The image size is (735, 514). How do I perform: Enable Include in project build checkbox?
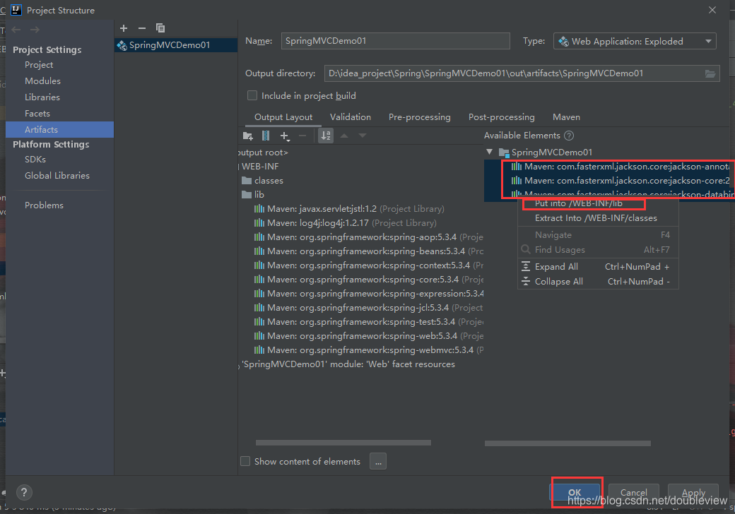pos(252,95)
